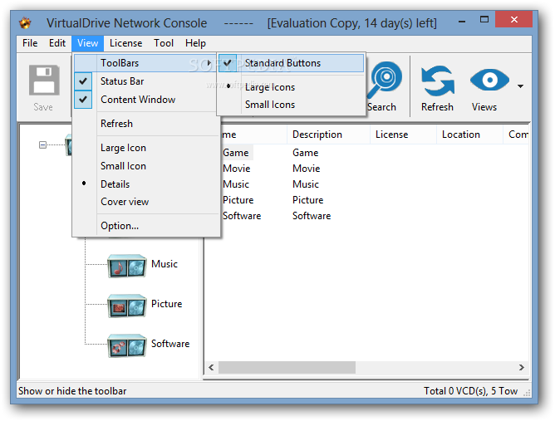Select the Software tower icon in tree
Screen dimensions: 555x421
[x=127, y=345]
